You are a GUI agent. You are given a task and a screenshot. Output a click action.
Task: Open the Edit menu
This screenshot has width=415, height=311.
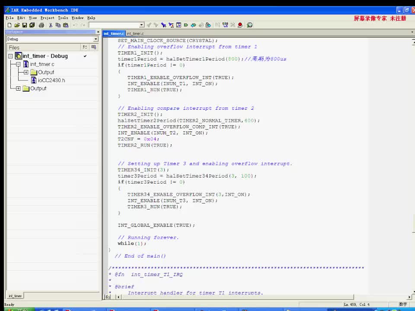21,18
